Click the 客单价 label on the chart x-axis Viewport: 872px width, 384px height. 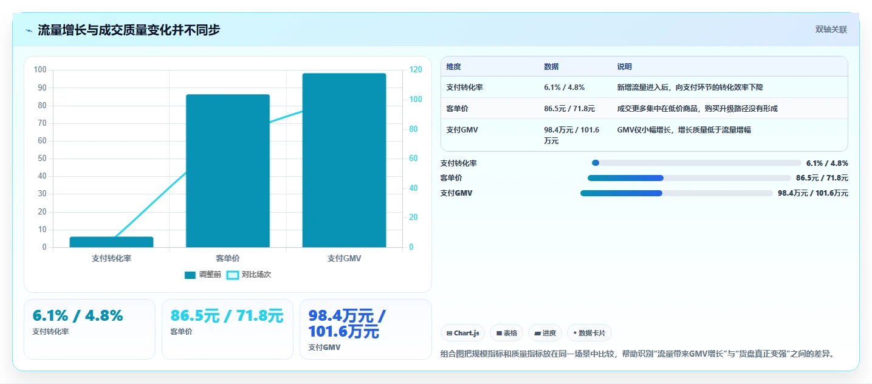click(228, 258)
